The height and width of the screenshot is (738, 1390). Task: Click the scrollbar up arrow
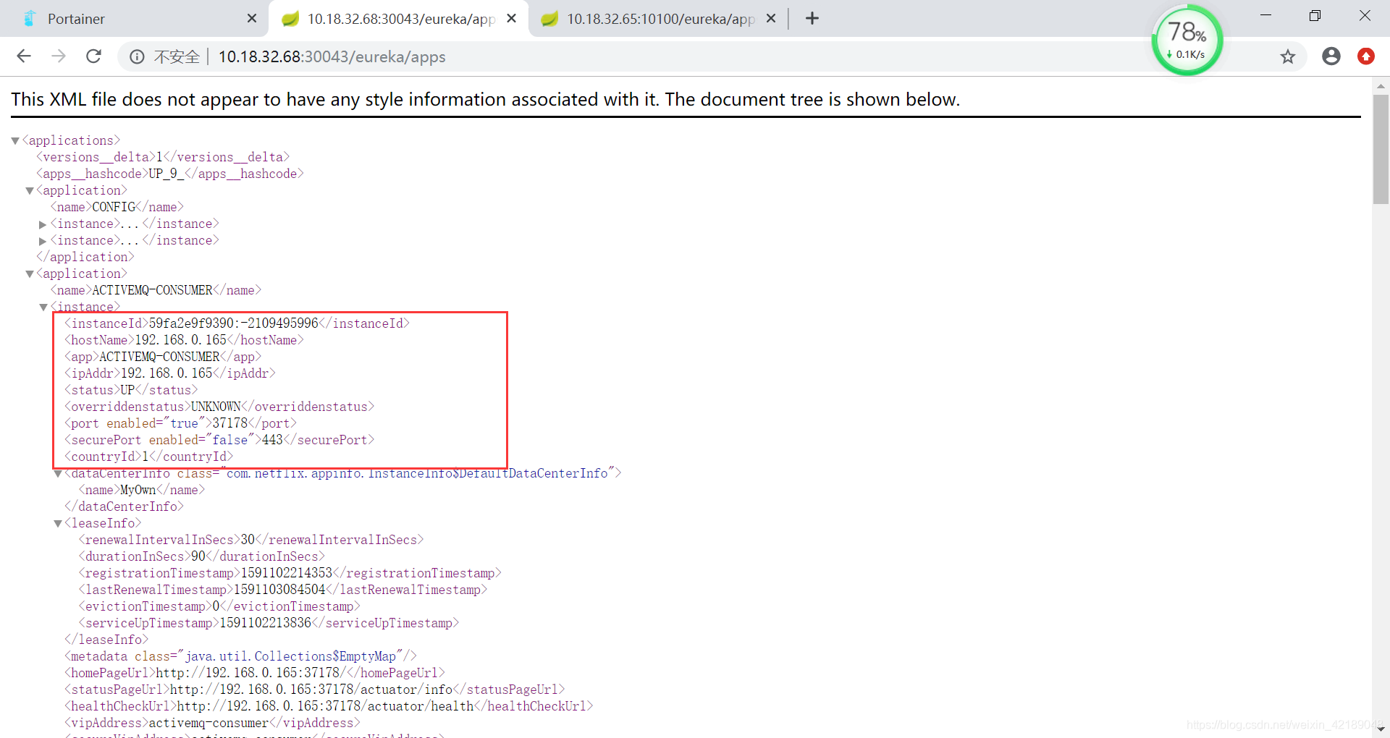[x=1381, y=85]
